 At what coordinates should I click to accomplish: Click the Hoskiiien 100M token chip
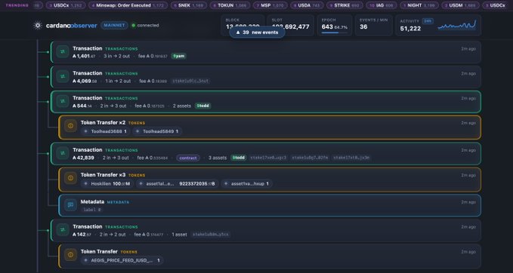coord(107,183)
